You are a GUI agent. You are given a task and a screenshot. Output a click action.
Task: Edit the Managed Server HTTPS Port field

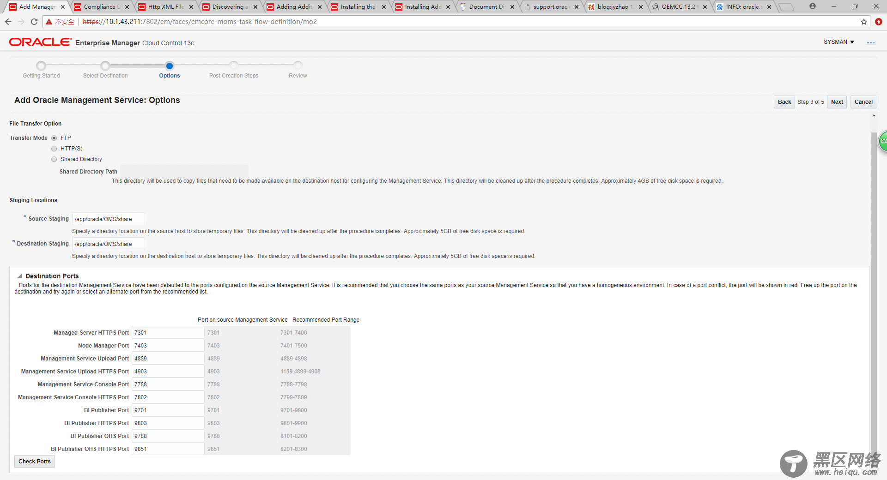coord(168,333)
